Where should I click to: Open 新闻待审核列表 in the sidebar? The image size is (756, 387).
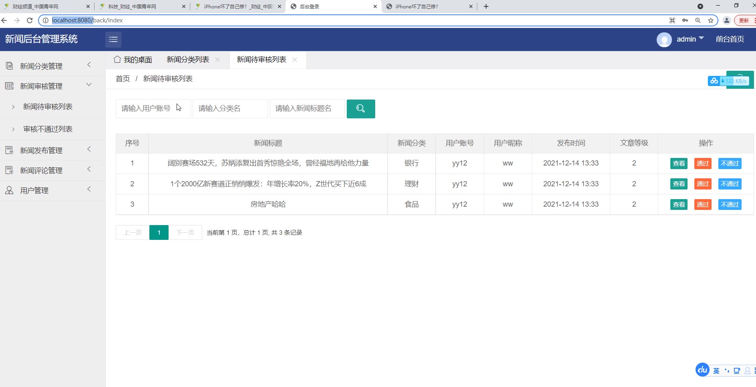tap(48, 107)
